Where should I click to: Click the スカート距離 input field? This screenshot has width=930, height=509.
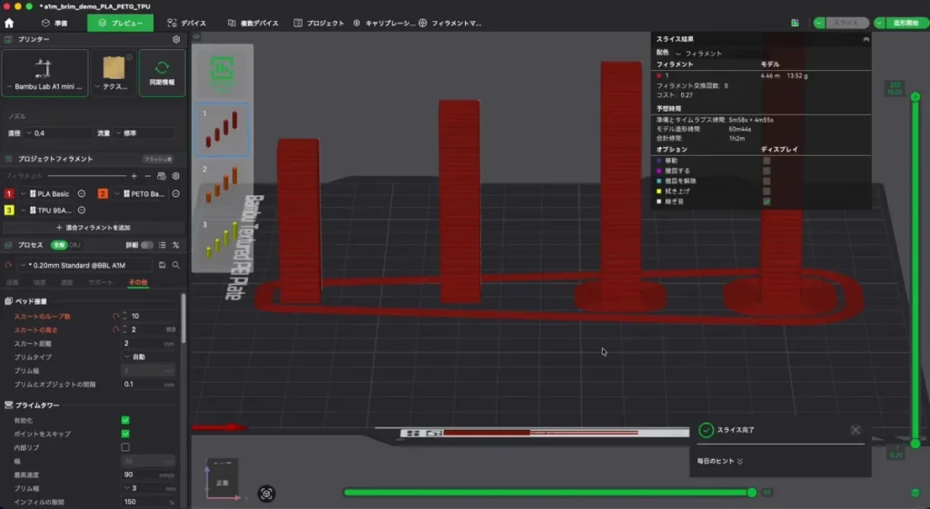click(148, 343)
